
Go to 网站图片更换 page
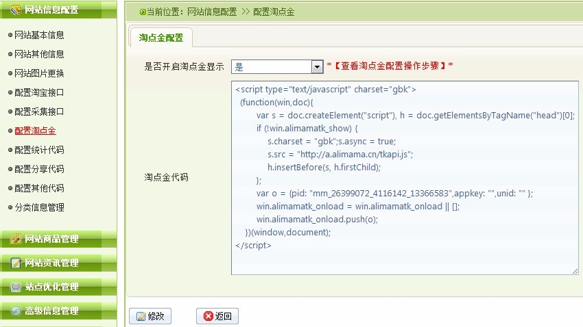click(x=39, y=73)
